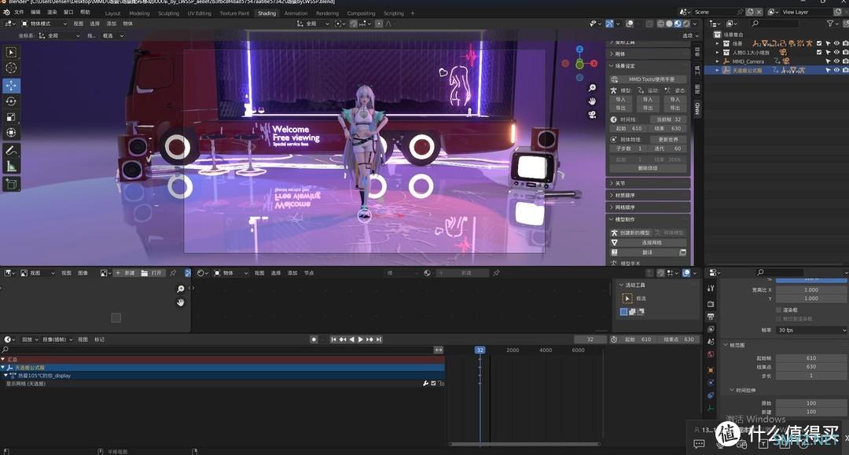Toggle viewport overlays button

click(x=630, y=24)
